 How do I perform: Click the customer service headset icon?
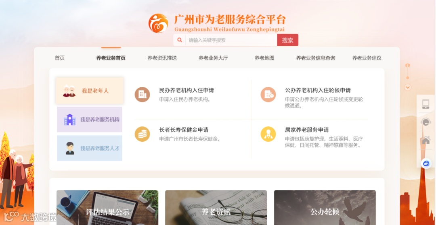tap(426, 122)
